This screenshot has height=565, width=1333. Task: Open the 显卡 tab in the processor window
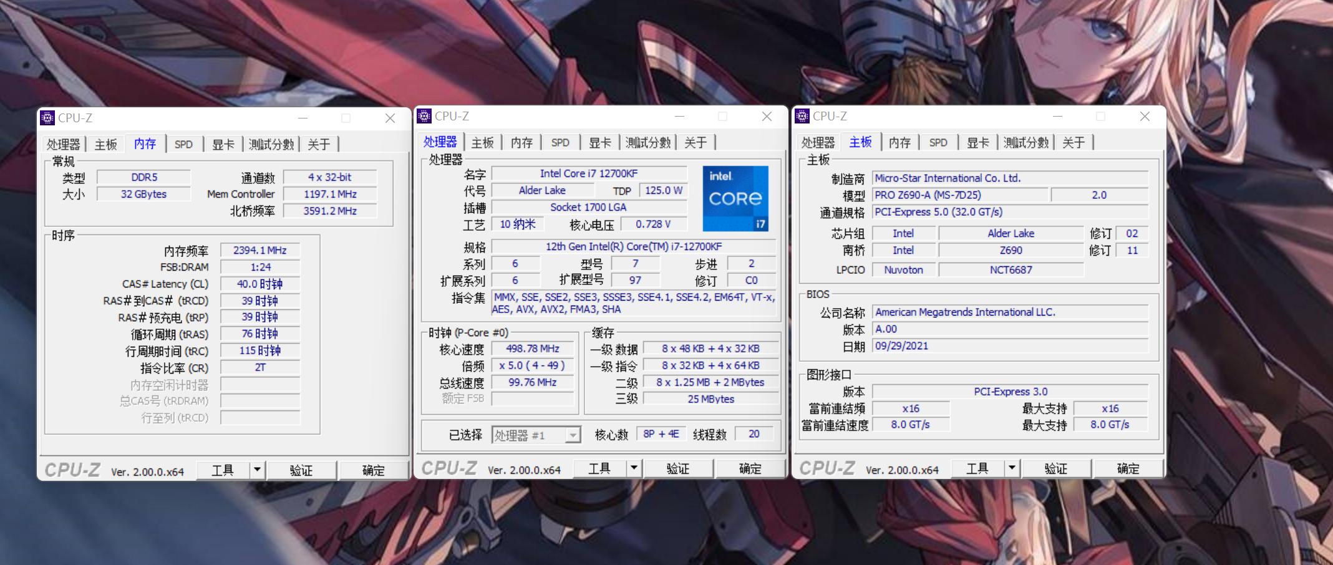point(599,143)
